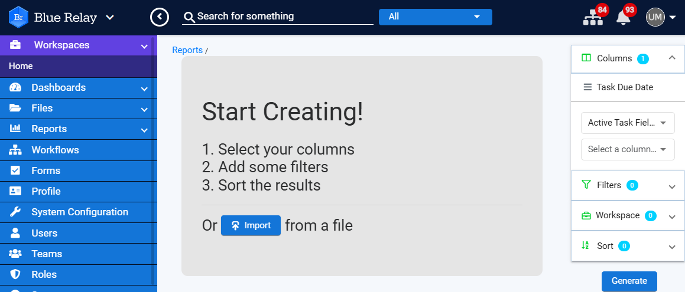Image resolution: width=685 pixels, height=292 pixels.
Task: Open the Select a column dropdown
Action: click(x=628, y=149)
